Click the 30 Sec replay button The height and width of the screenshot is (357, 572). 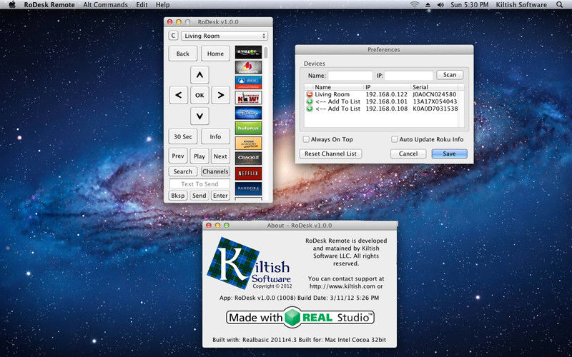point(183,136)
